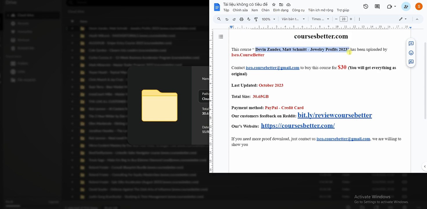Open the Trợ giúp menu
The height and width of the screenshot is (209, 427).
tap(343, 10)
